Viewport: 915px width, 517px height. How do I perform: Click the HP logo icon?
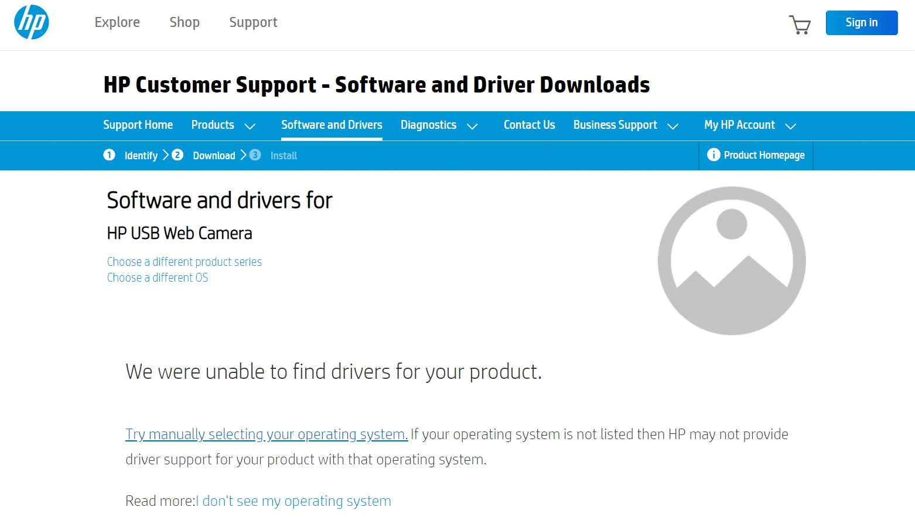tap(32, 22)
